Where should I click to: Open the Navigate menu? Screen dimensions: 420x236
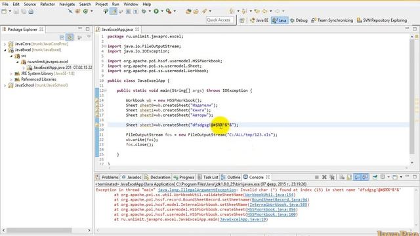[x=67, y=5]
